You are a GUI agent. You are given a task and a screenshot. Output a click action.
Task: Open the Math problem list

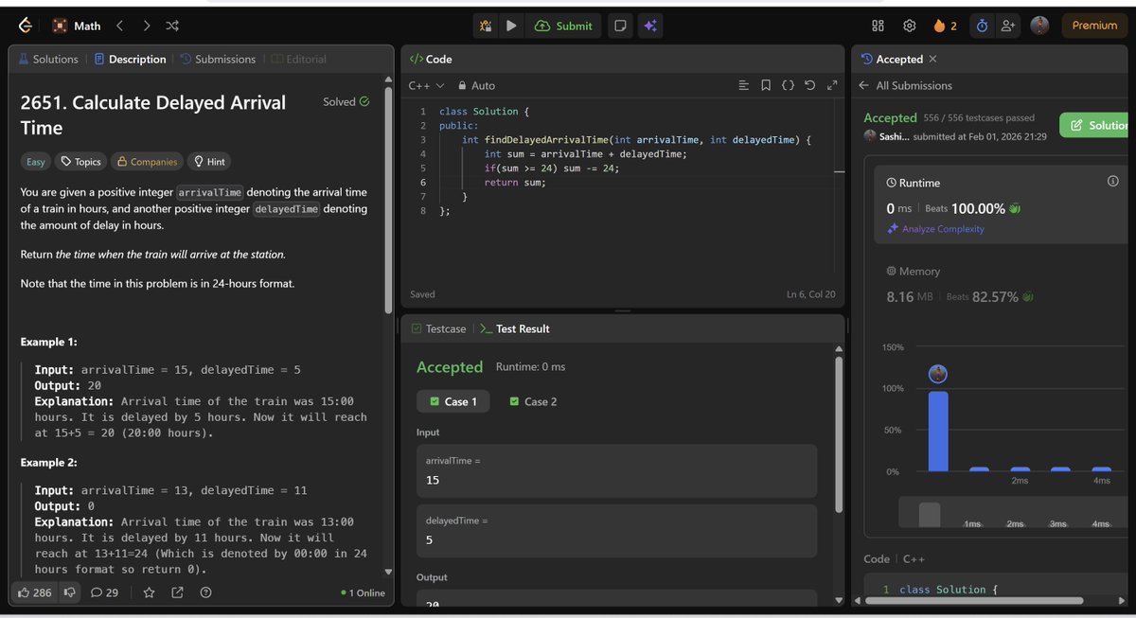click(77, 26)
